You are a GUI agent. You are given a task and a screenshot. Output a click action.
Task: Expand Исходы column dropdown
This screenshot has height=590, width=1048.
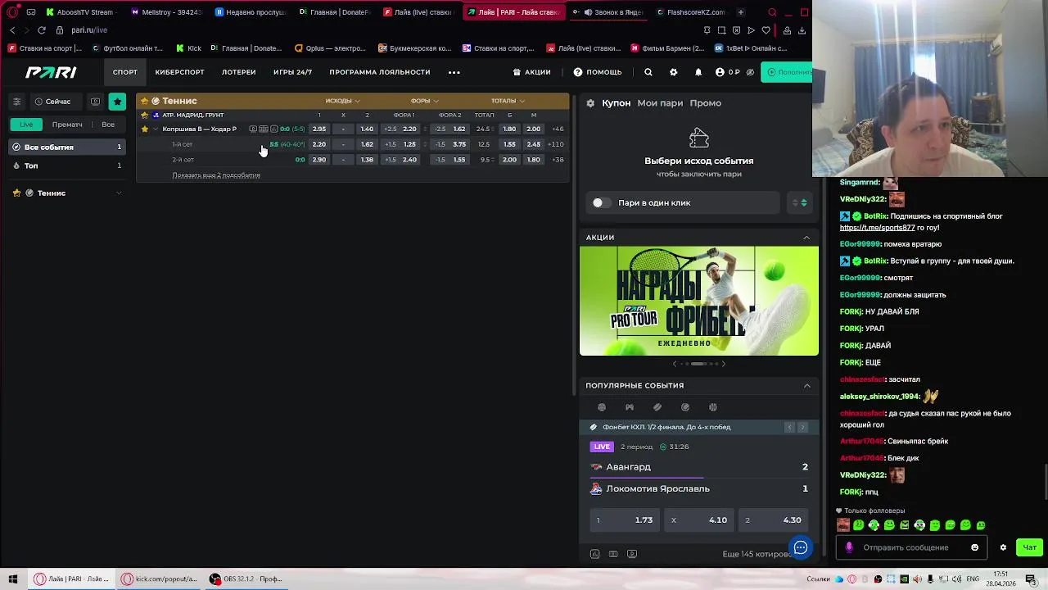tap(343, 101)
